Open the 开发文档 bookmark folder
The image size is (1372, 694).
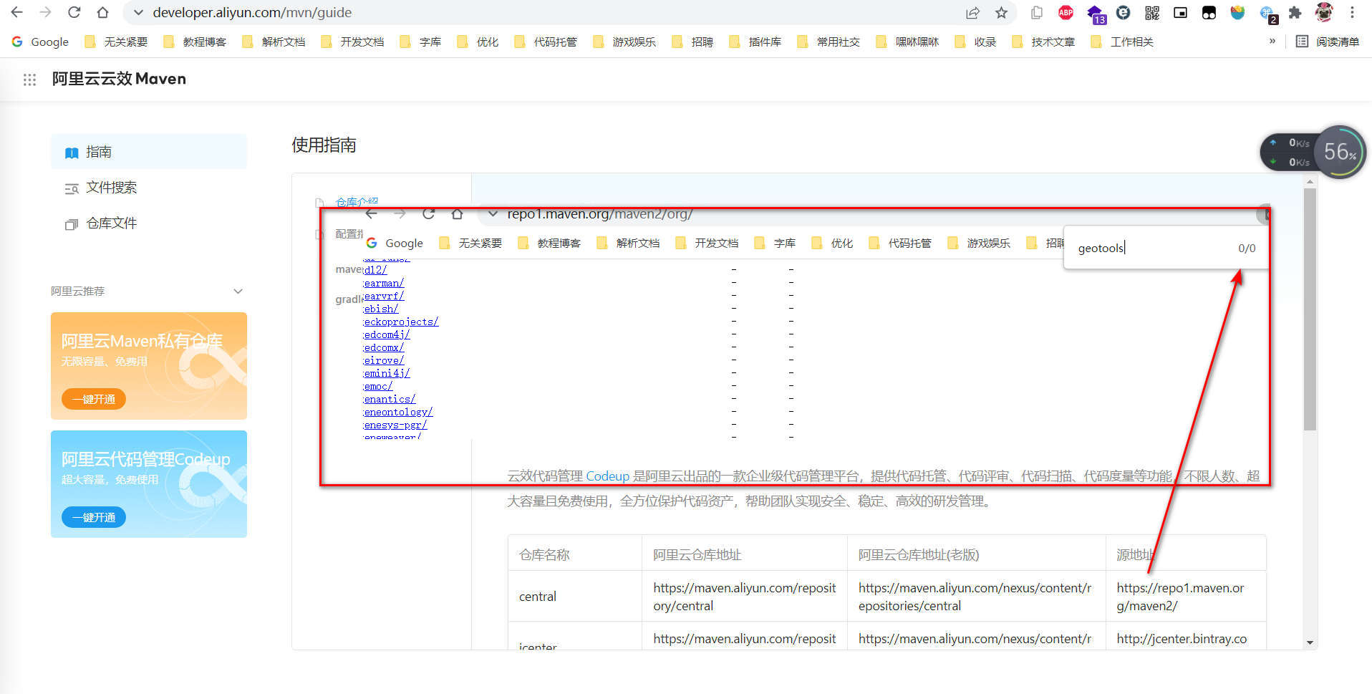(x=352, y=42)
